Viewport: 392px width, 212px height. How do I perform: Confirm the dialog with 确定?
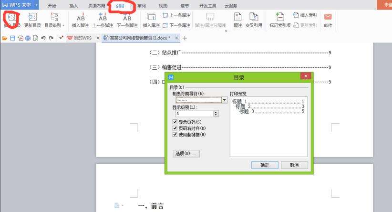coord(265,165)
